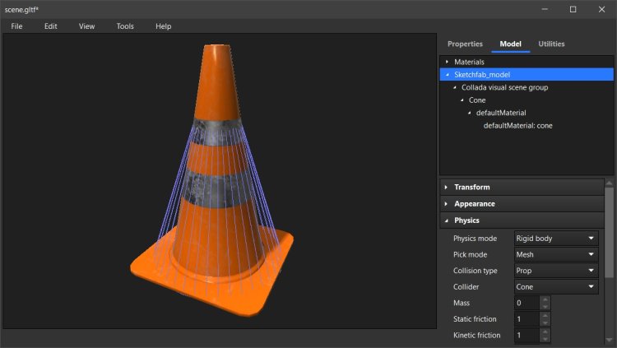Open the Tools menu

click(125, 26)
